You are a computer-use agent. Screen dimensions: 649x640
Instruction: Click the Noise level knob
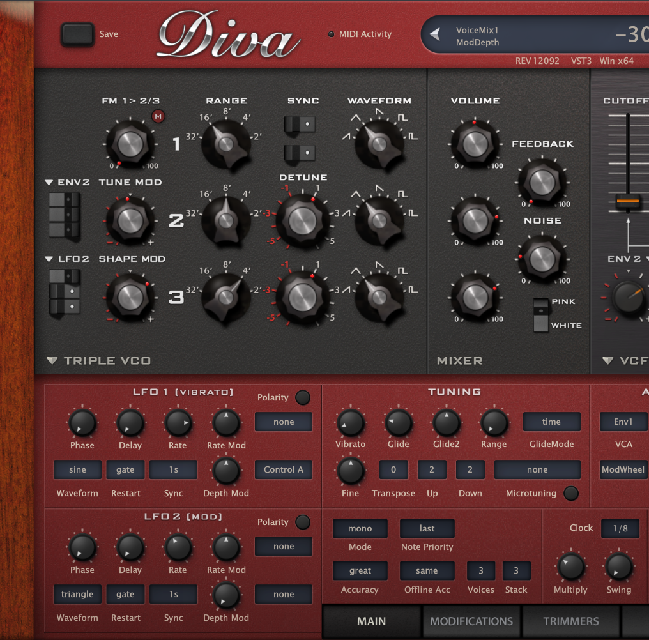coord(542,259)
